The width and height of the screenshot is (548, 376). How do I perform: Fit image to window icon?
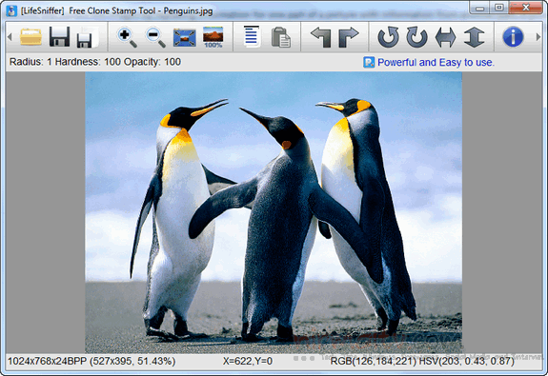click(x=184, y=38)
